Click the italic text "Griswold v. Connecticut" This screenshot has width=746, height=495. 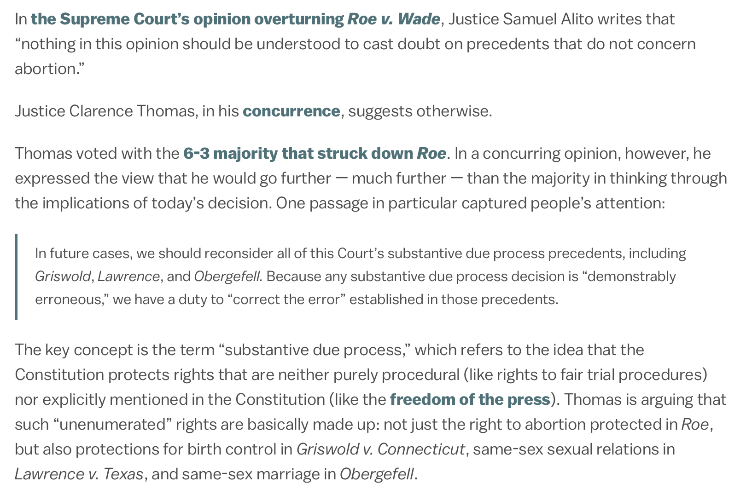(x=380, y=449)
